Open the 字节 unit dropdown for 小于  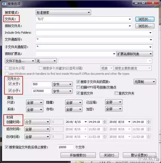[62, 91]
